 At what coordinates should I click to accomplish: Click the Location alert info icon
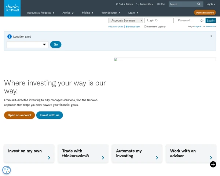[10, 37]
